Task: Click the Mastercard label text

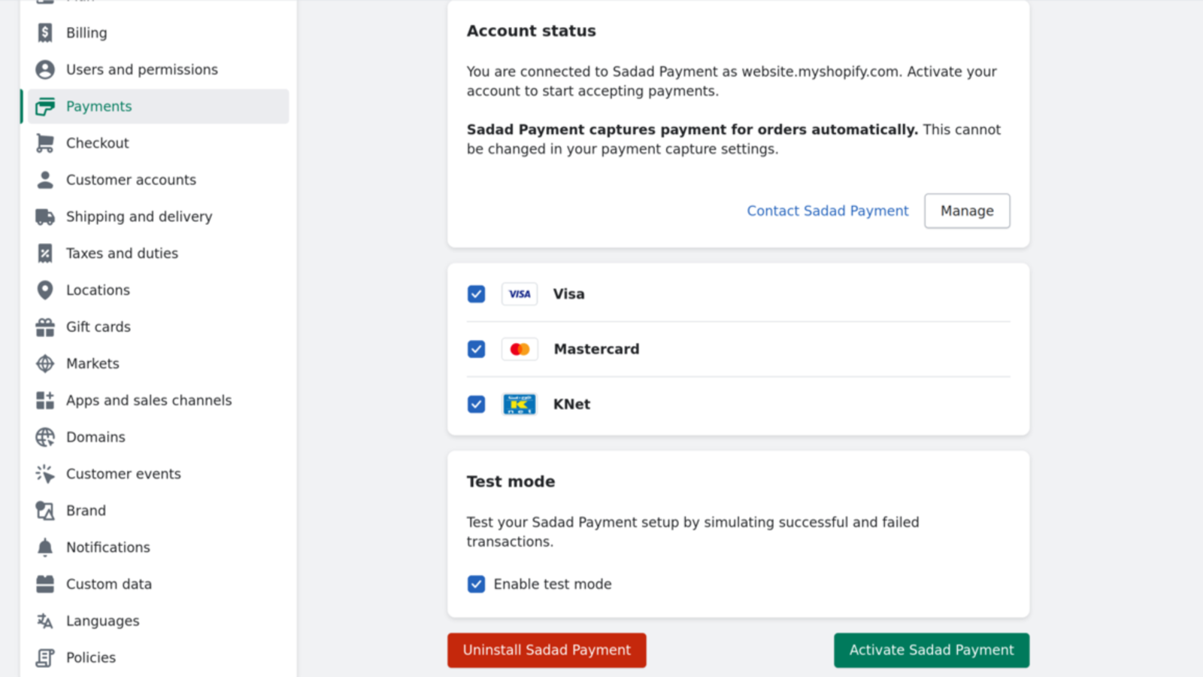Action: (x=596, y=349)
